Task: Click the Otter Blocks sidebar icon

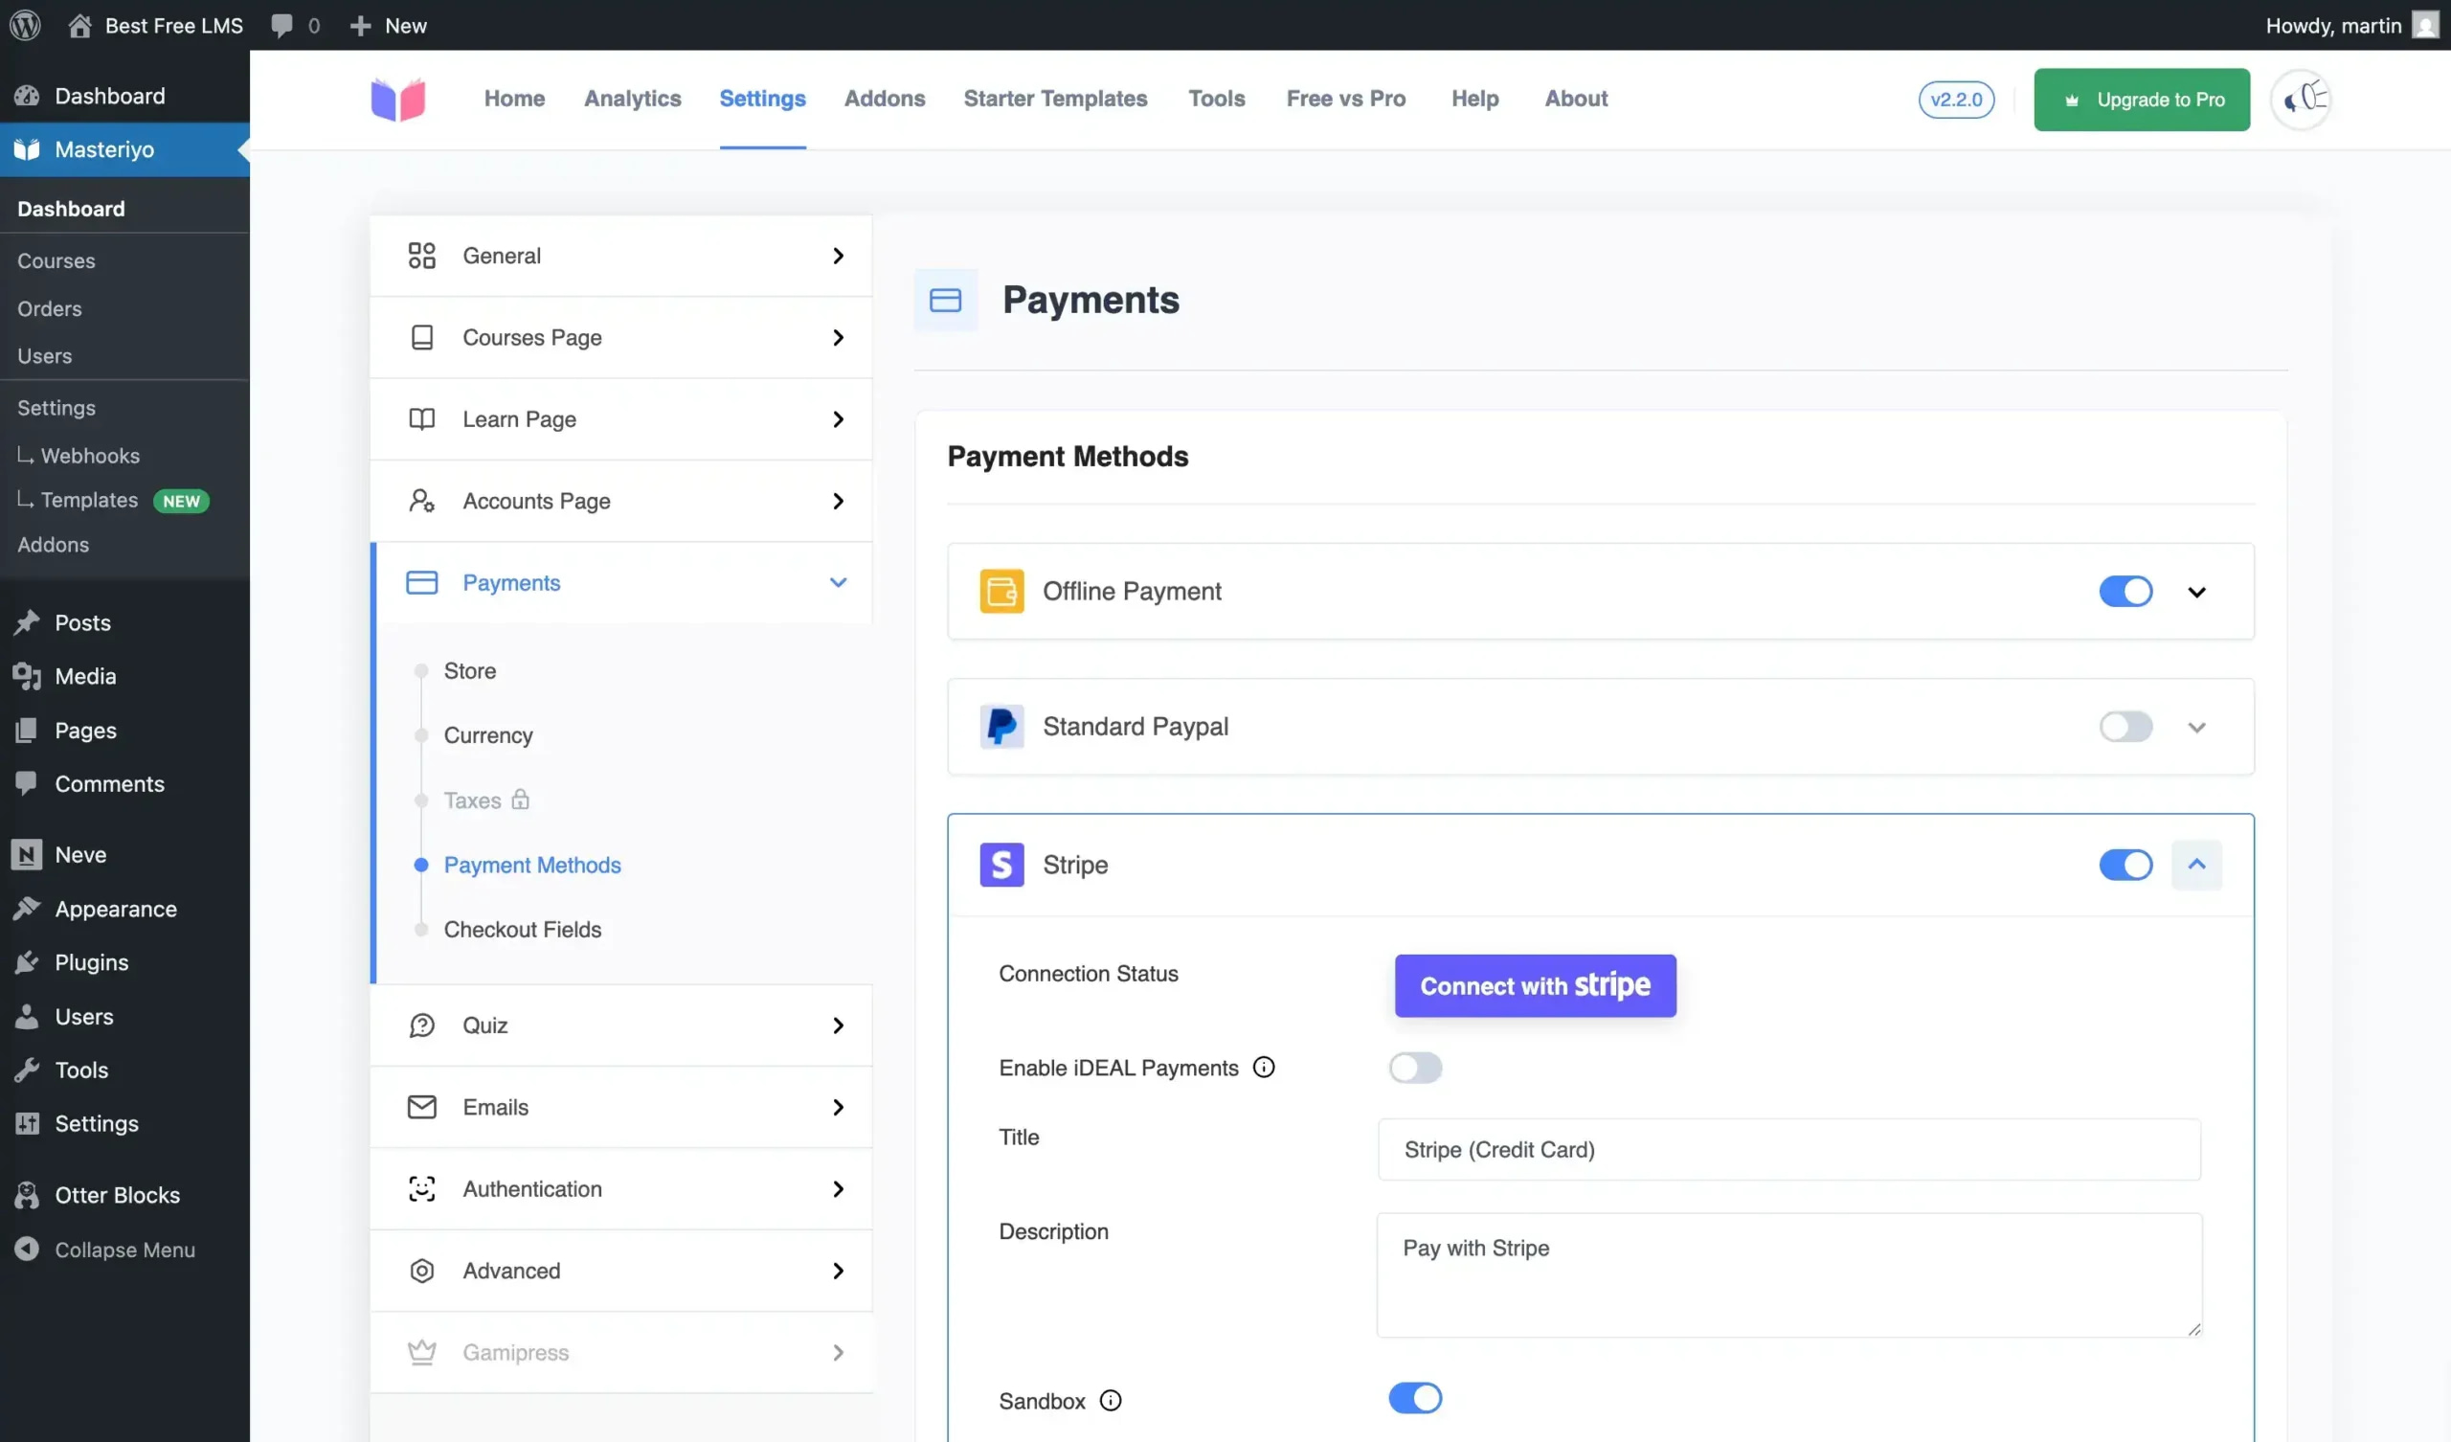Action: point(27,1194)
